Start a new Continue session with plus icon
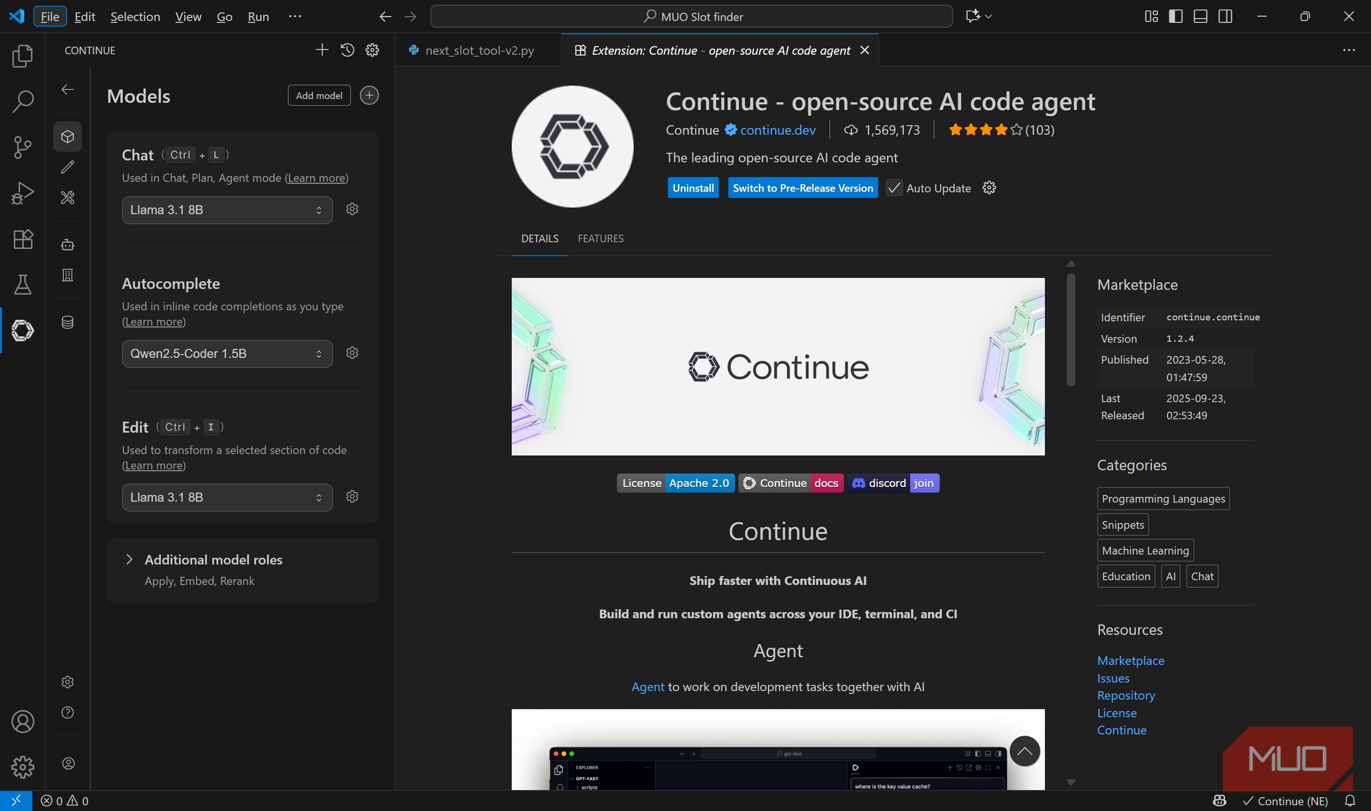The image size is (1371, 811). [322, 50]
